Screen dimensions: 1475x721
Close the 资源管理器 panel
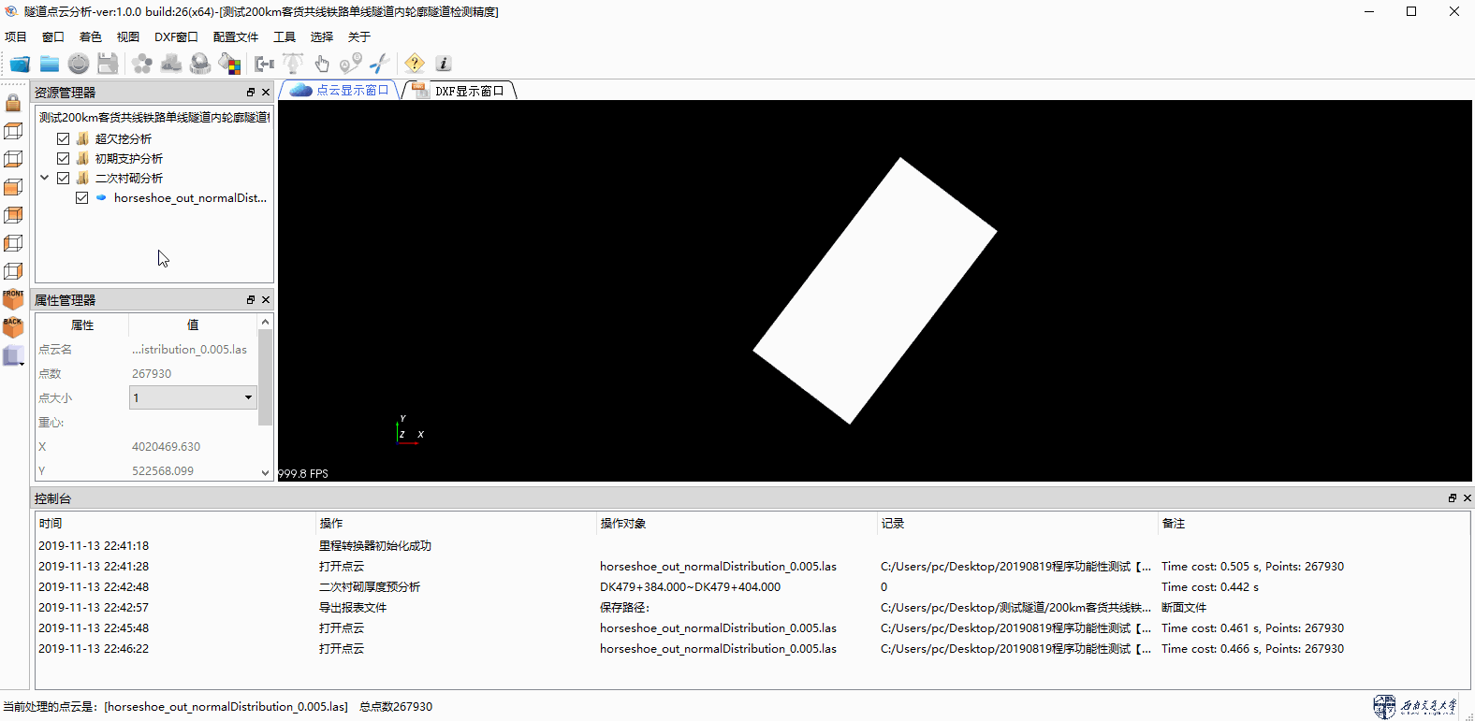point(266,93)
